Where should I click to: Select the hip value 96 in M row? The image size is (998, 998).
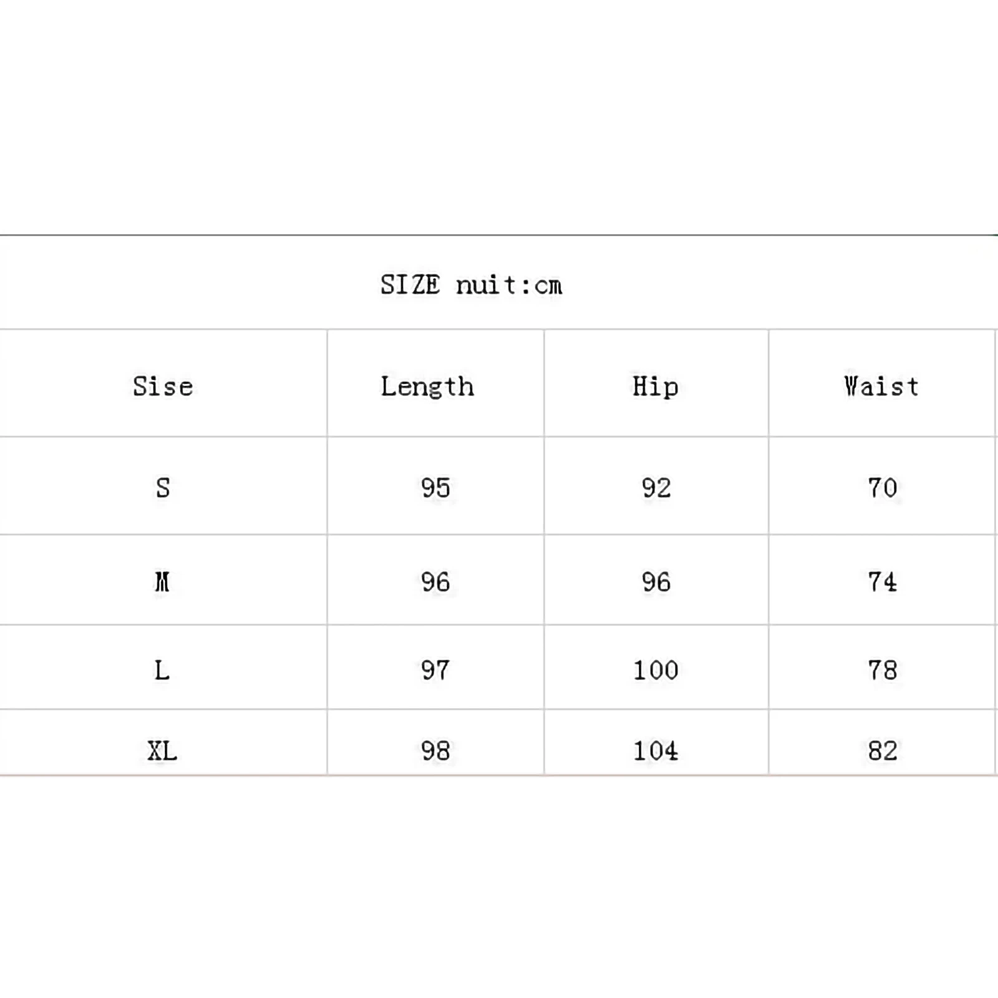point(656,582)
